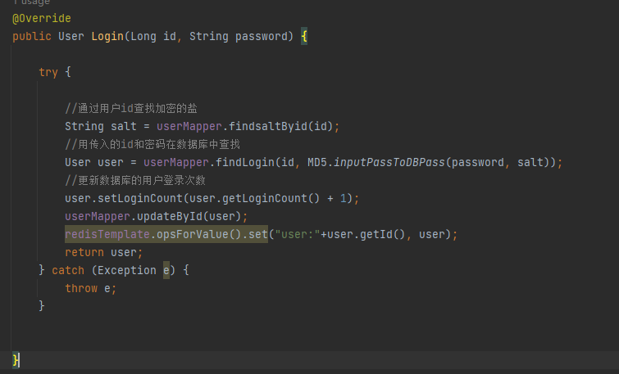Click the return user statement
The image size is (619, 374).
[103, 252]
